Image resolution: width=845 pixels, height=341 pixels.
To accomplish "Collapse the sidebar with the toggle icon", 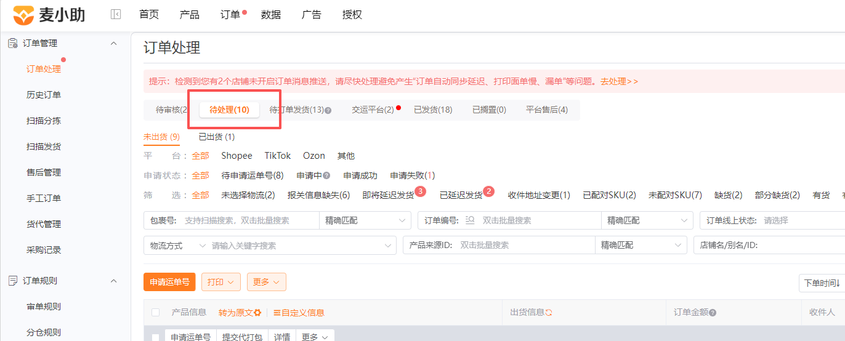I will coord(116,15).
